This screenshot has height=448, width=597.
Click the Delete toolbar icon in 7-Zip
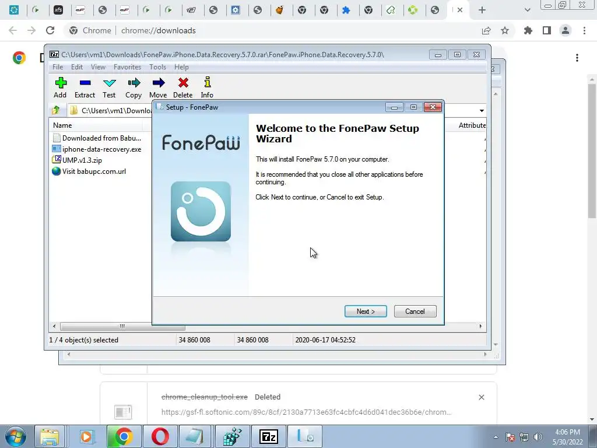182,87
